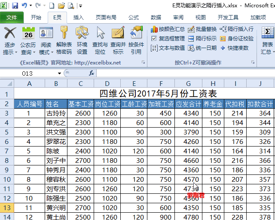
Task: Click the cell containing 罗翠花
Action: coord(56,141)
